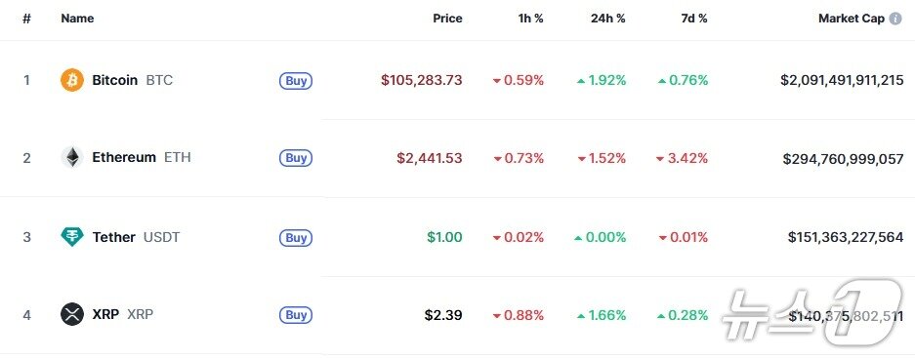Choose the Buy button for Tether
Image resolution: width=915 pixels, height=359 pixels.
tap(296, 238)
